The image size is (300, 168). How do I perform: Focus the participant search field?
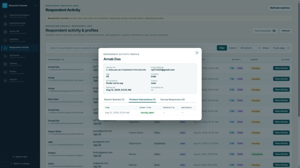[132, 48]
